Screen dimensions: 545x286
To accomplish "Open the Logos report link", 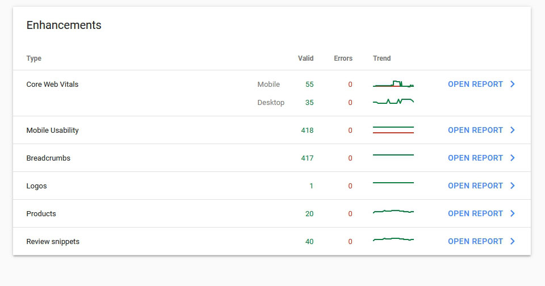I will [x=475, y=186].
